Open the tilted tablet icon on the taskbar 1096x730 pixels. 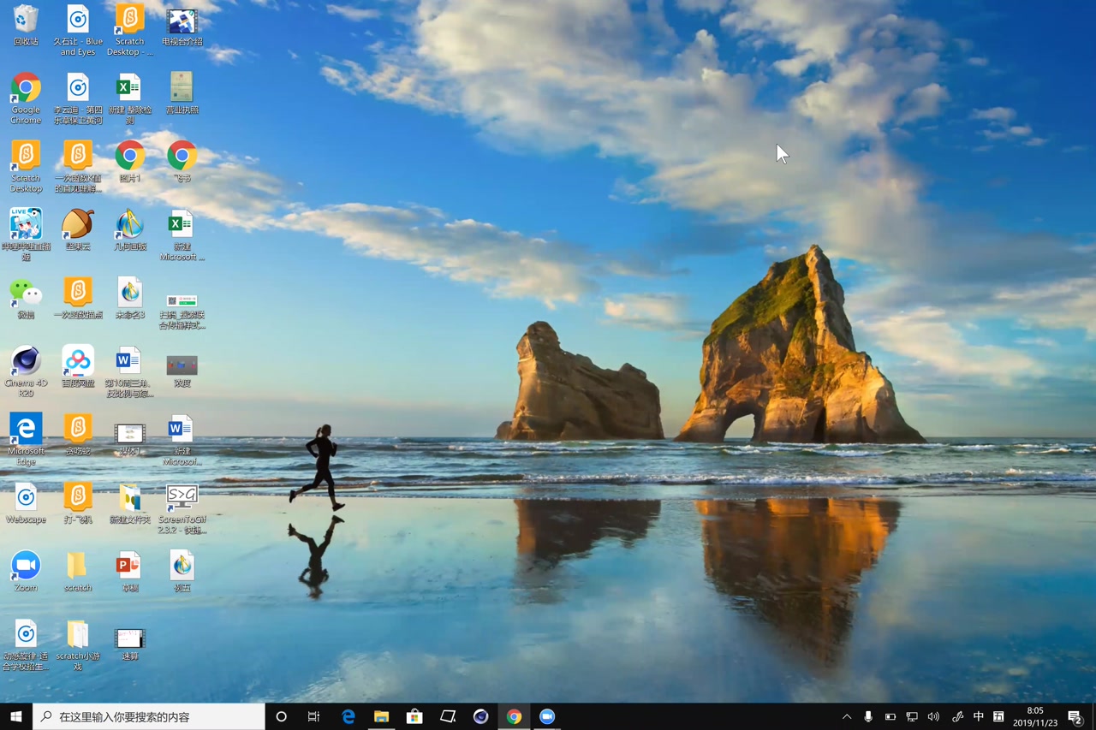[x=448, y=716]
